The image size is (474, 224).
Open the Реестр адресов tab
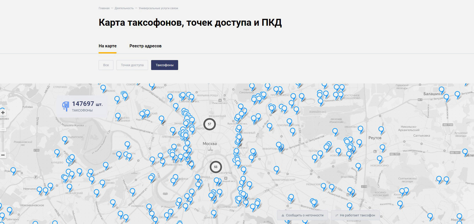click(x=146, y=46)
